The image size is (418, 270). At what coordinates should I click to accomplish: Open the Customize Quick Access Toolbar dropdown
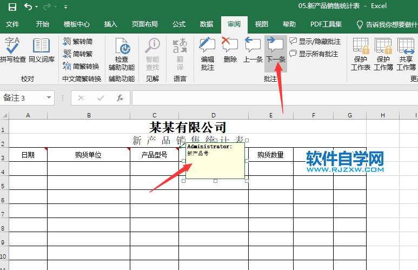pyautogui.click(x=65, y=7)
